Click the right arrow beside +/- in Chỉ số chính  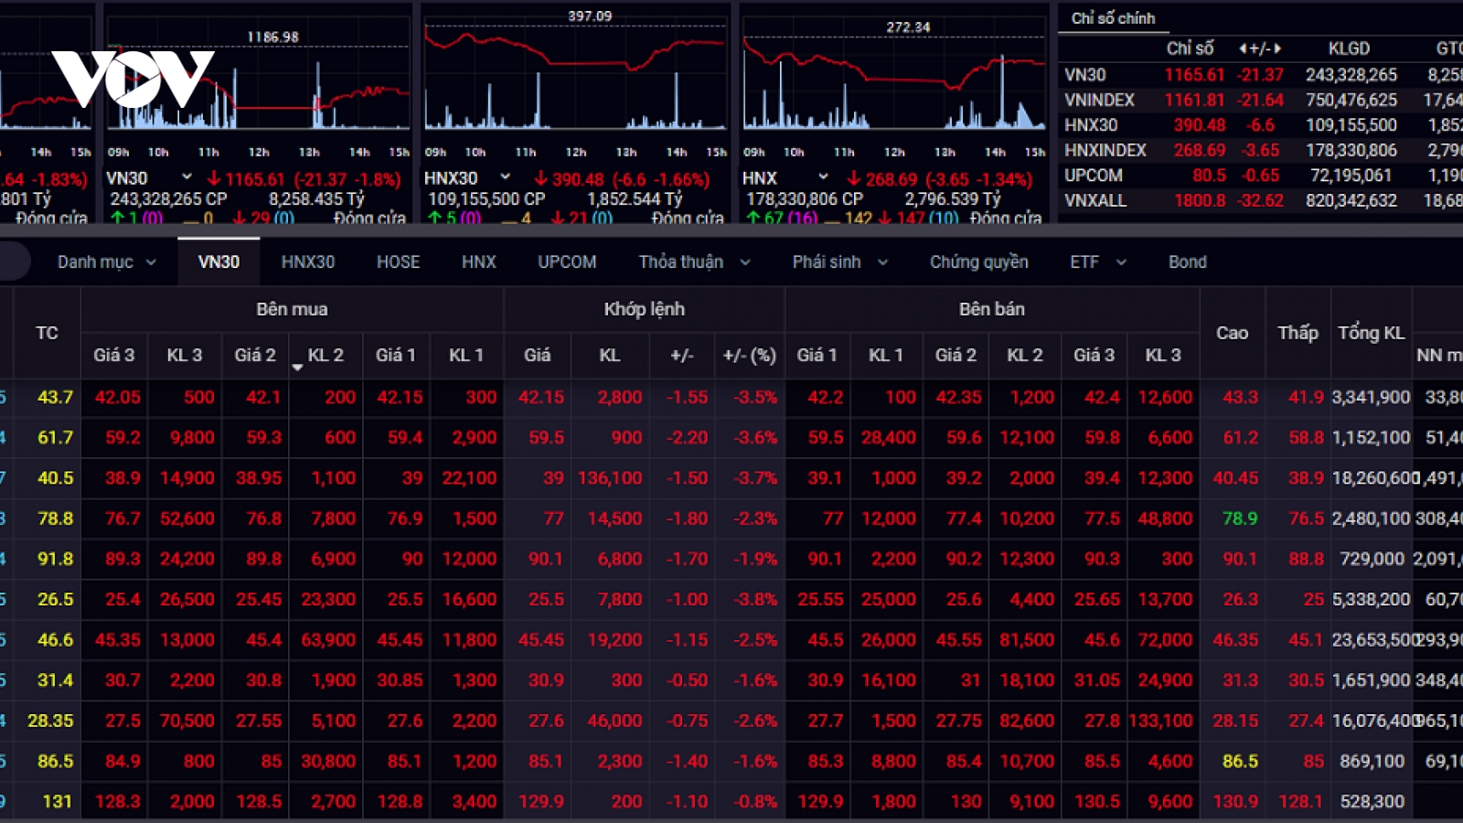pyautogui.click(x=1277, y=48)
